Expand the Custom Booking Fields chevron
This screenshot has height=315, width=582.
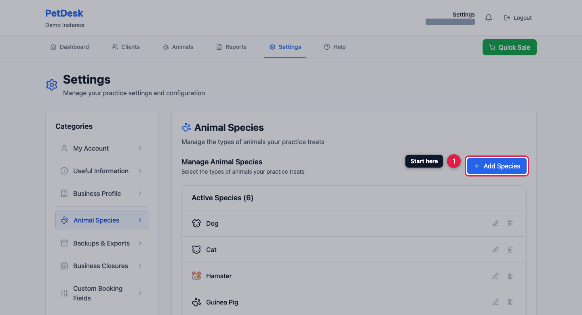(140, 293)
